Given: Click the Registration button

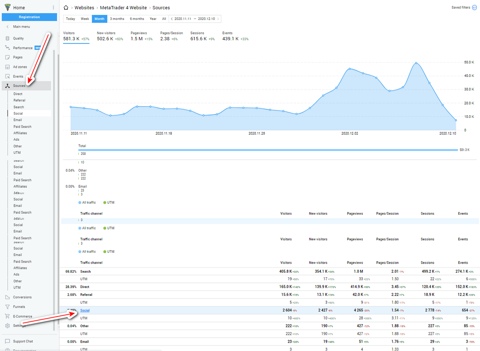Looking at the screenshot, I should (x=29, y=17).
